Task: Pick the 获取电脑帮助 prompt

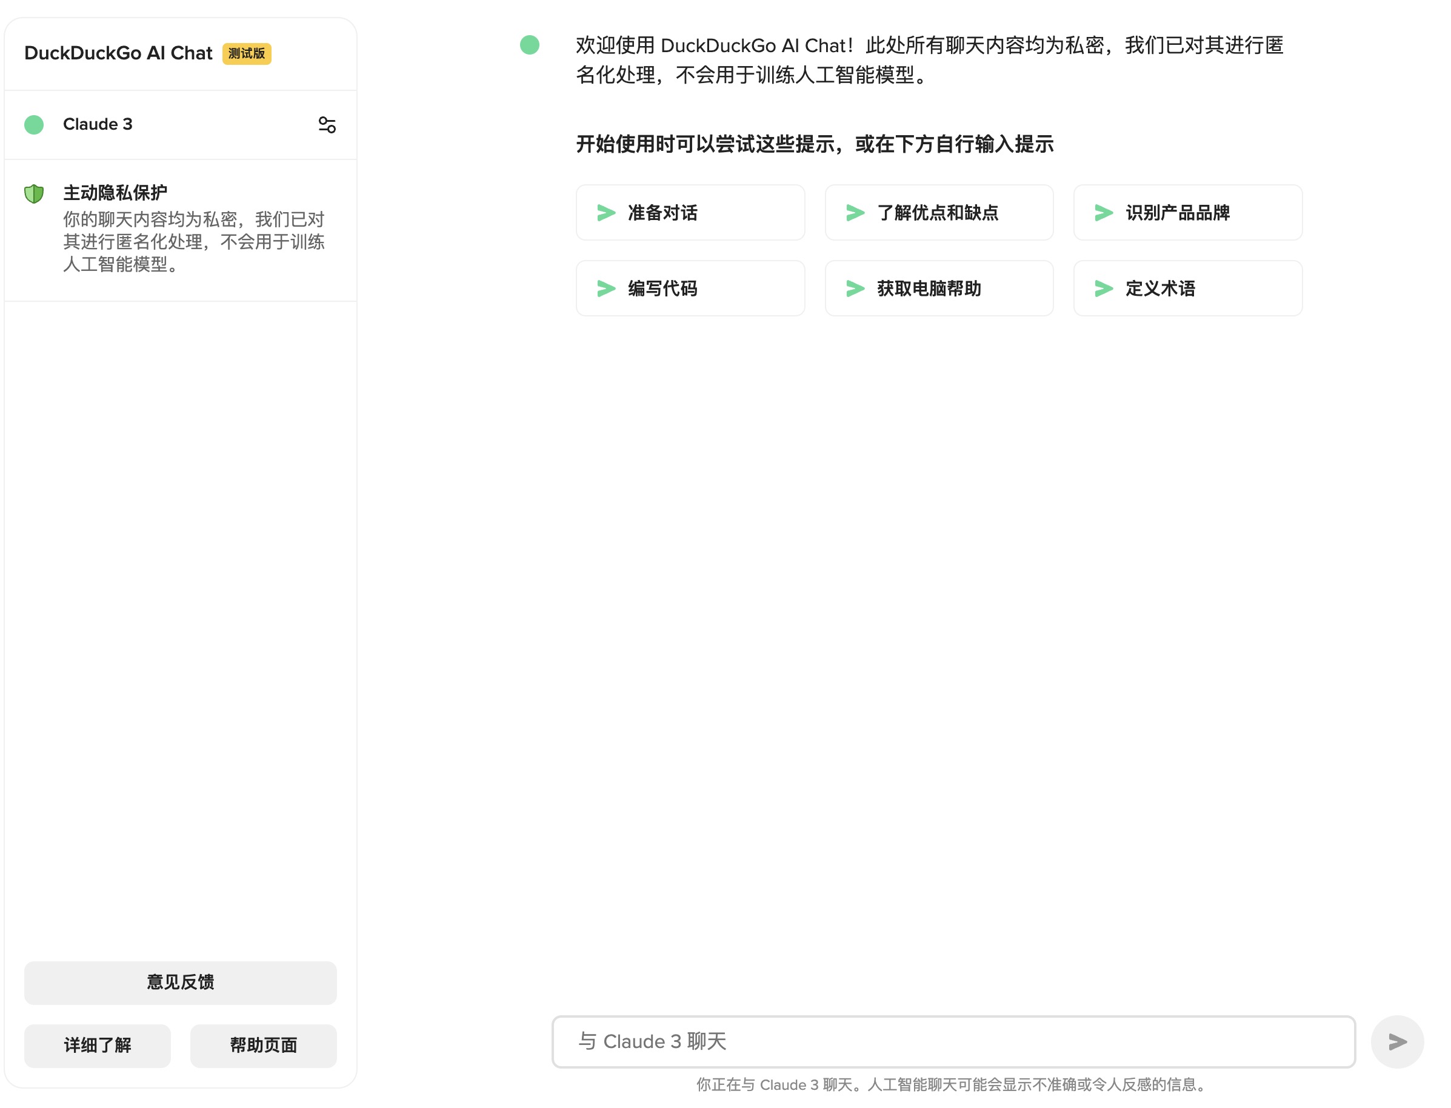Action: coord(939,288)
